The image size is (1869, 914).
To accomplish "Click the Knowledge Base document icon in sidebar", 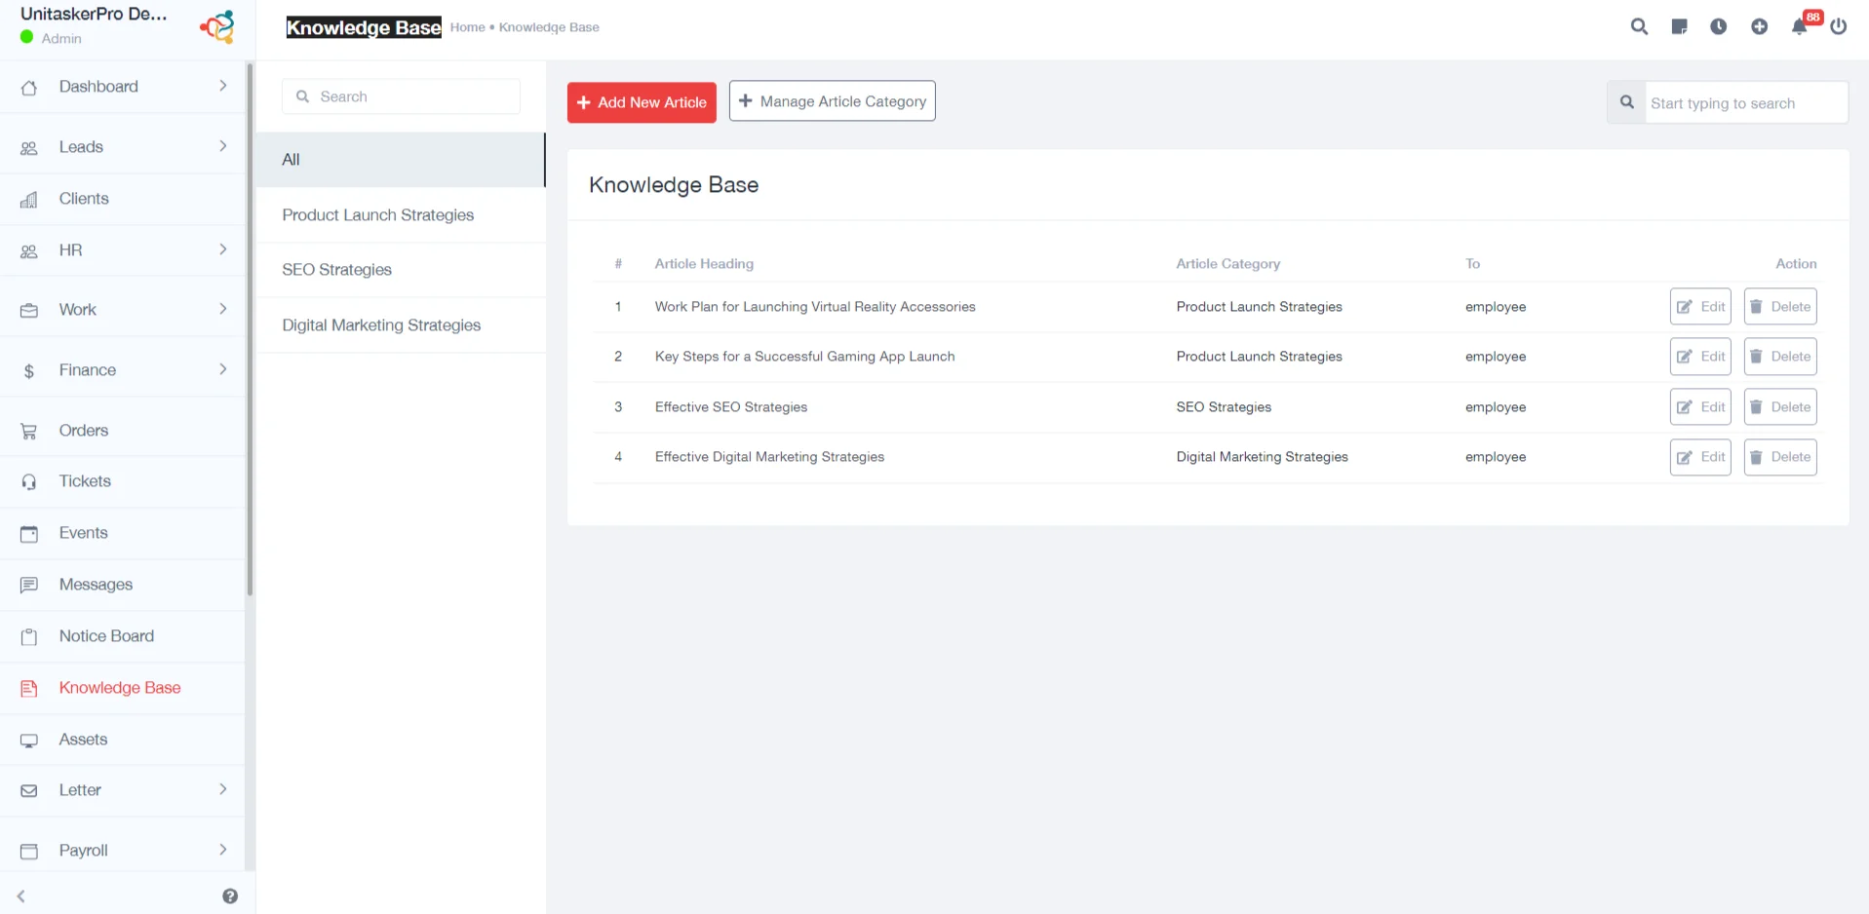I will point(29,689).
